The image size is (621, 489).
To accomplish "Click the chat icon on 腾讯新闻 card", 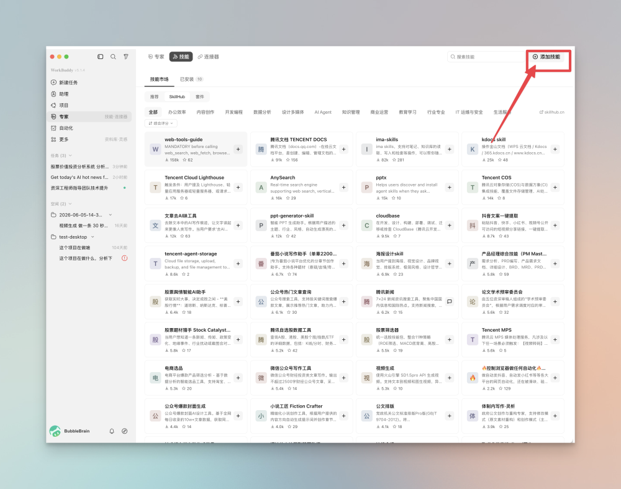I will pos(450,301).
